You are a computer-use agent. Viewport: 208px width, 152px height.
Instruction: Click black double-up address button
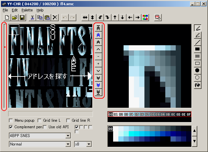click(x=98, y=42)
